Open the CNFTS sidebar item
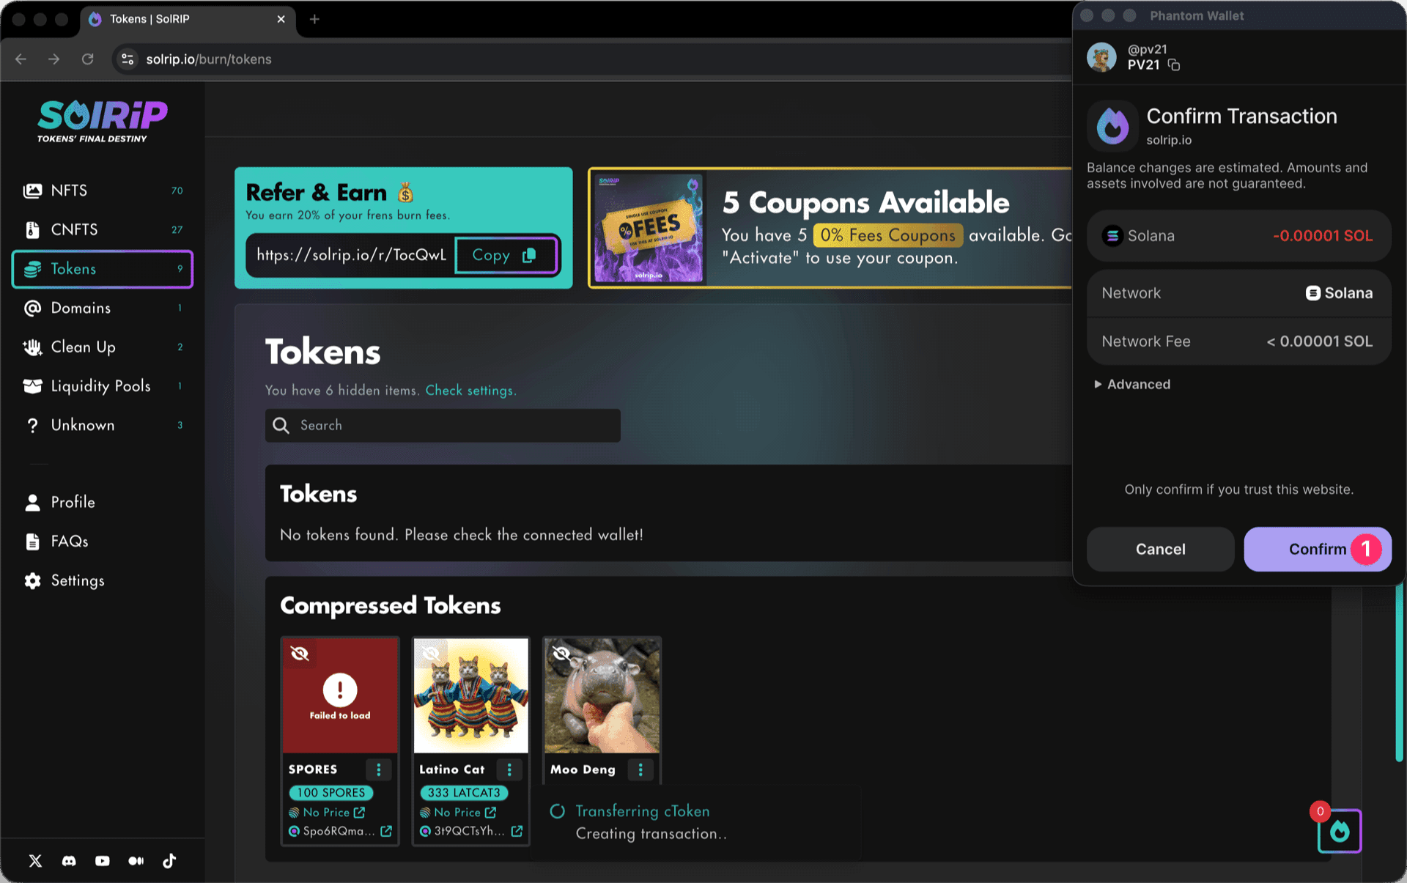 tap(103, 229)
